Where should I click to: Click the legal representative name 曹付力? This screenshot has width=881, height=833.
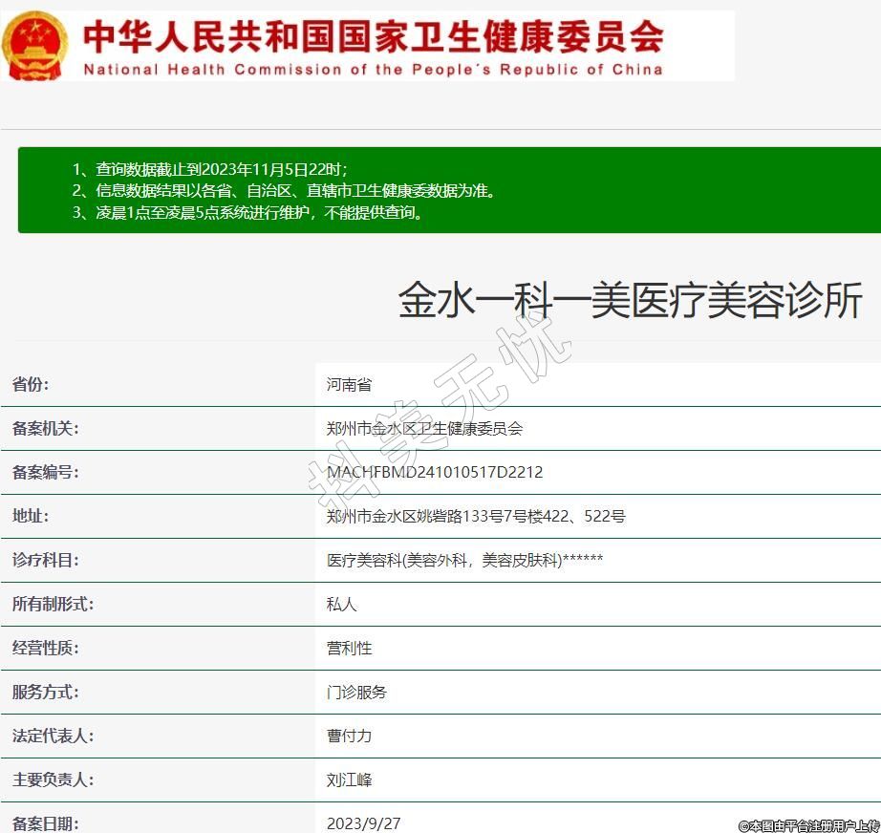click(x=349, y=737)
